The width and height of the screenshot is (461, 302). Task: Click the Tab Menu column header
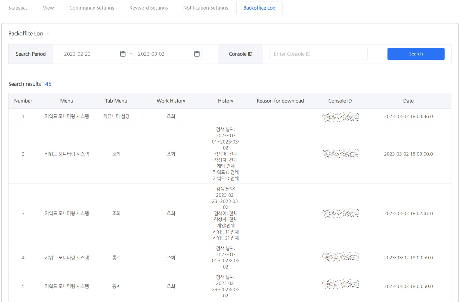click(x=116, y=101)
